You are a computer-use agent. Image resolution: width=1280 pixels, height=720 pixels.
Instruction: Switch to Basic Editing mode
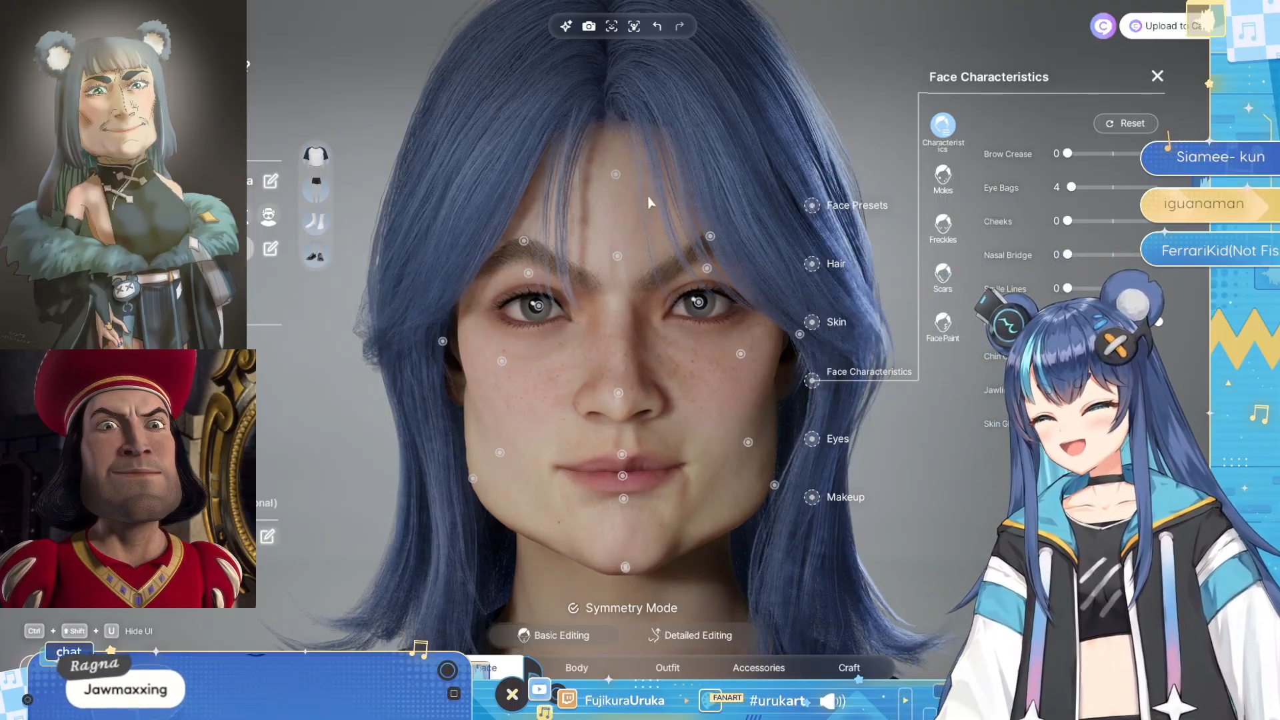[x=553, y=635]
